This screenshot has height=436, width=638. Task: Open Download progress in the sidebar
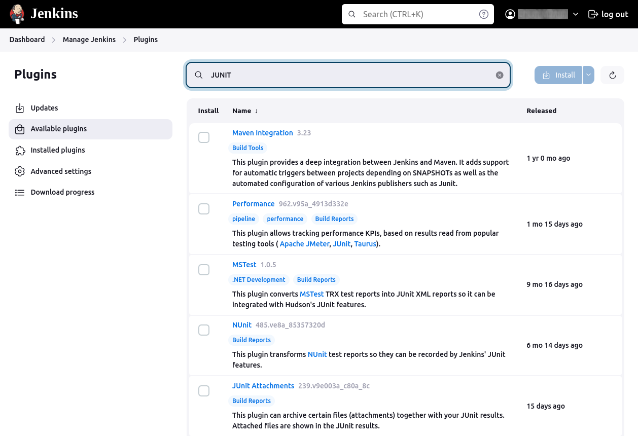point(62,192)
